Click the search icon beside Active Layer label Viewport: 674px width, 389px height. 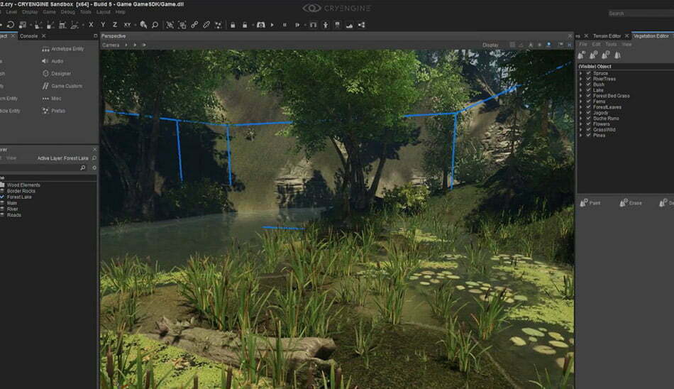[x=94, y=158]
